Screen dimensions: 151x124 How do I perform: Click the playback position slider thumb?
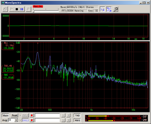click(33, 11)
